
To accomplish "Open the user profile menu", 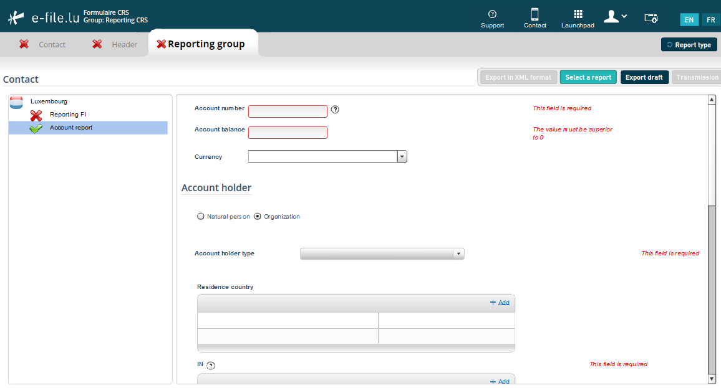I will [615, 17].
